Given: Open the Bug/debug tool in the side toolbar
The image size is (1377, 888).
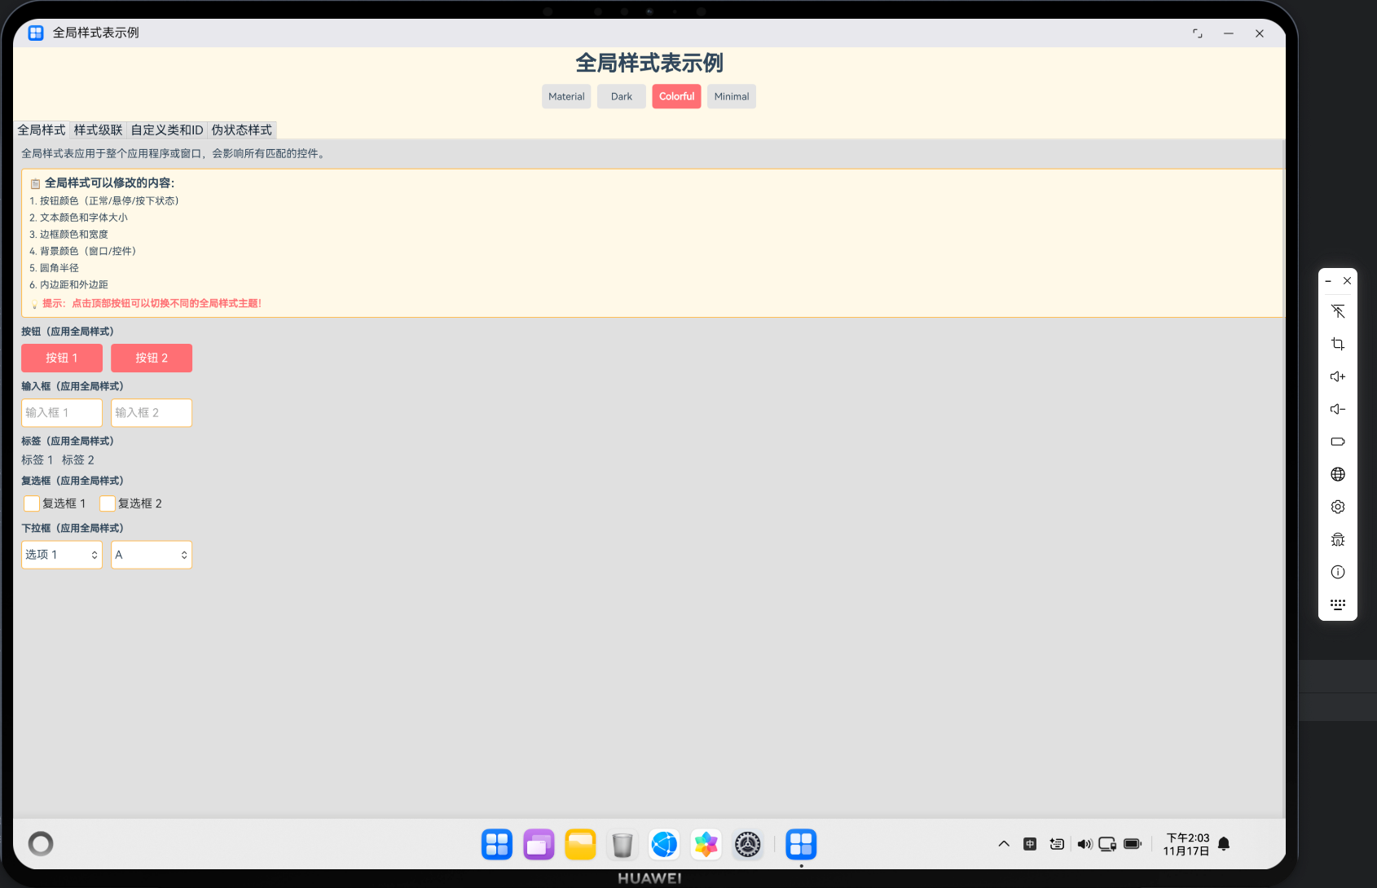Looking at the screenshot, I should [1337, 539].
